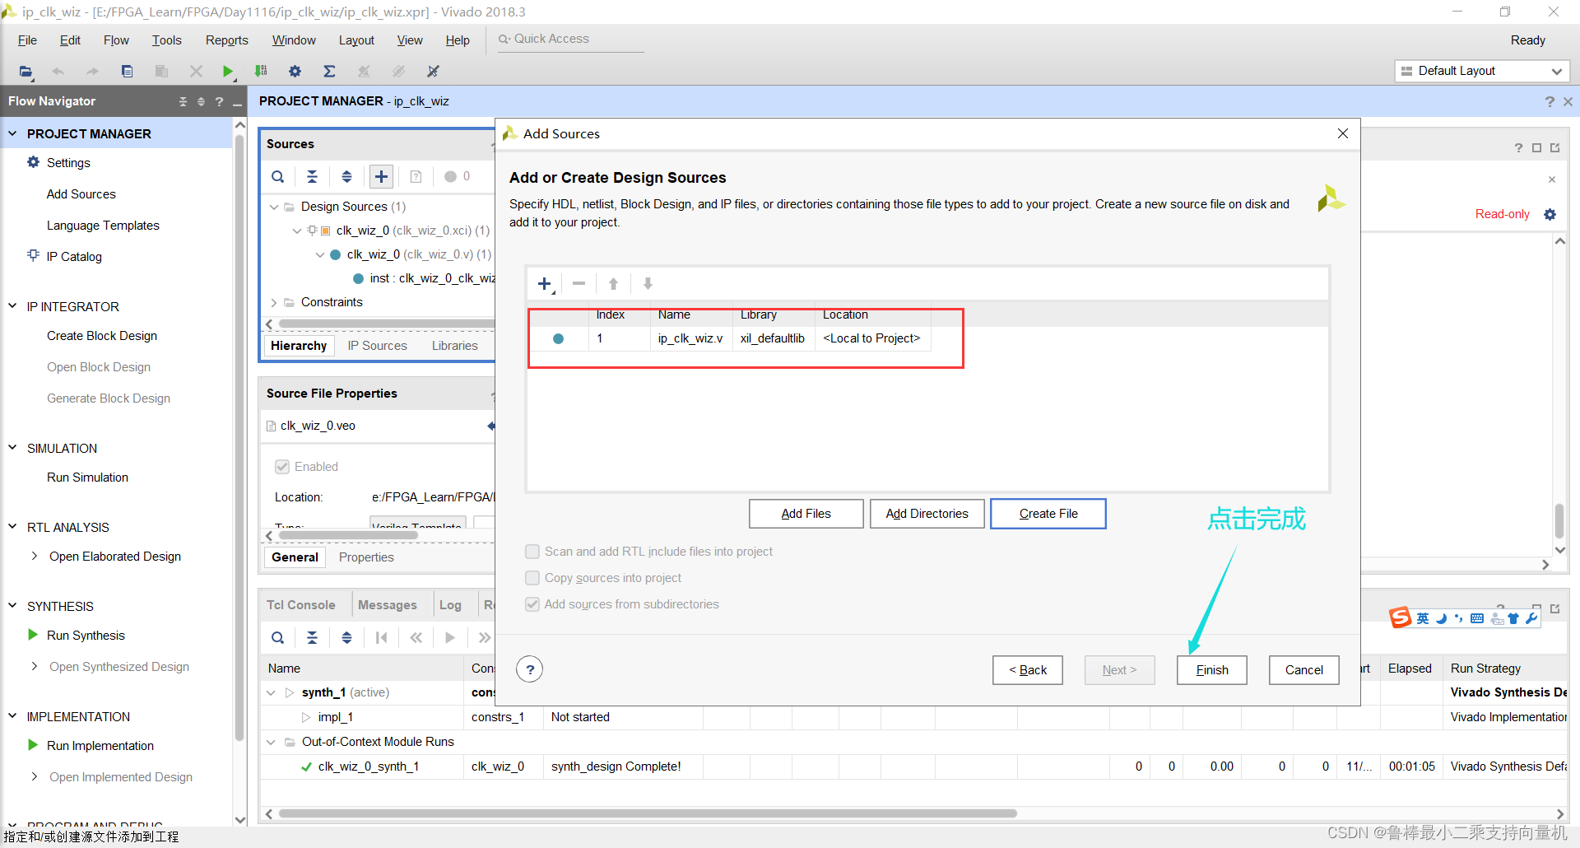Click the Flow Navigator help question icon
This screenshot has height=848, width=1580.
click(x=219, y=101)
